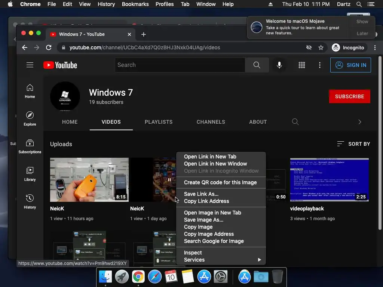Click the YouTube search input field
The height and width of the screenshot is (287, 383).
(180, 65)
